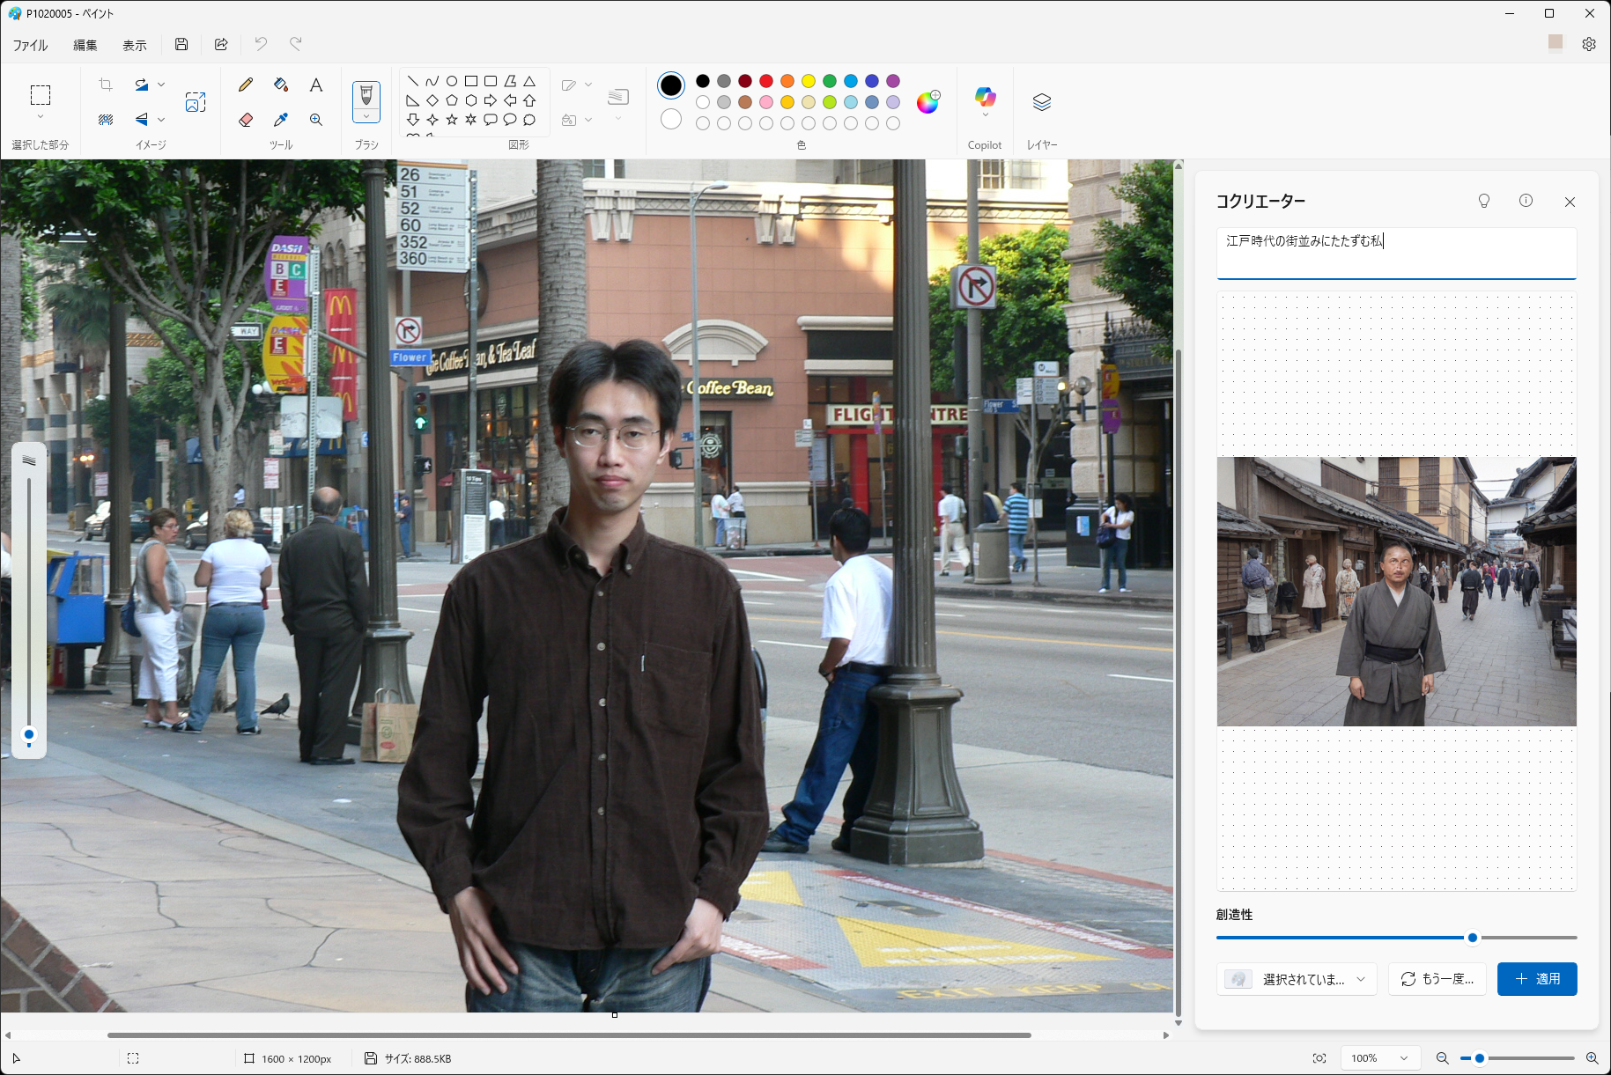Open the Layers panel
The width and height of the screenshot is (1611, 1075).
(1042, 102)
